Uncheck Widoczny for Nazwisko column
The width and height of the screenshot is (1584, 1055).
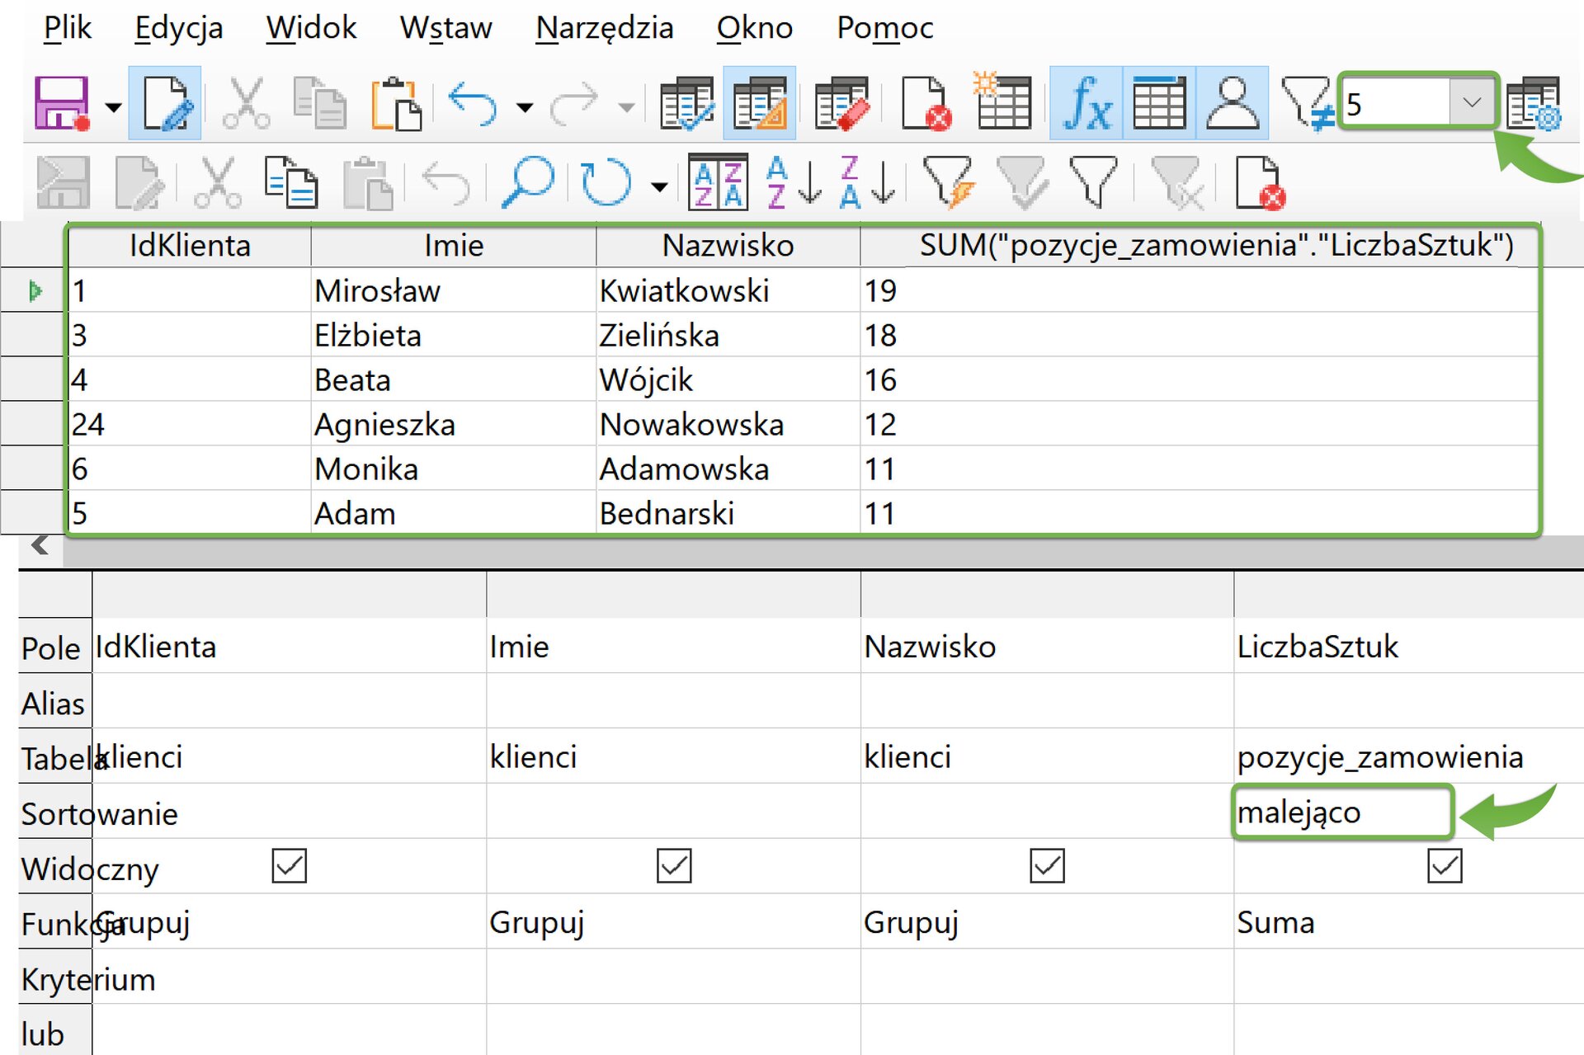[1047, 866]
